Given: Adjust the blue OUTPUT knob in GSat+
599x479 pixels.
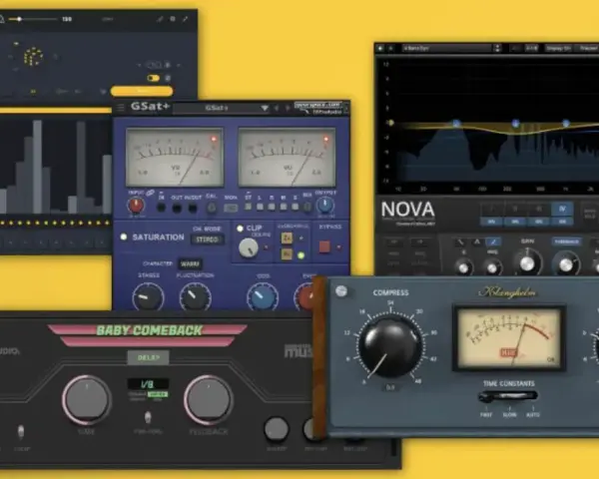Looking at the screenshot, I should tap(325, 206).
